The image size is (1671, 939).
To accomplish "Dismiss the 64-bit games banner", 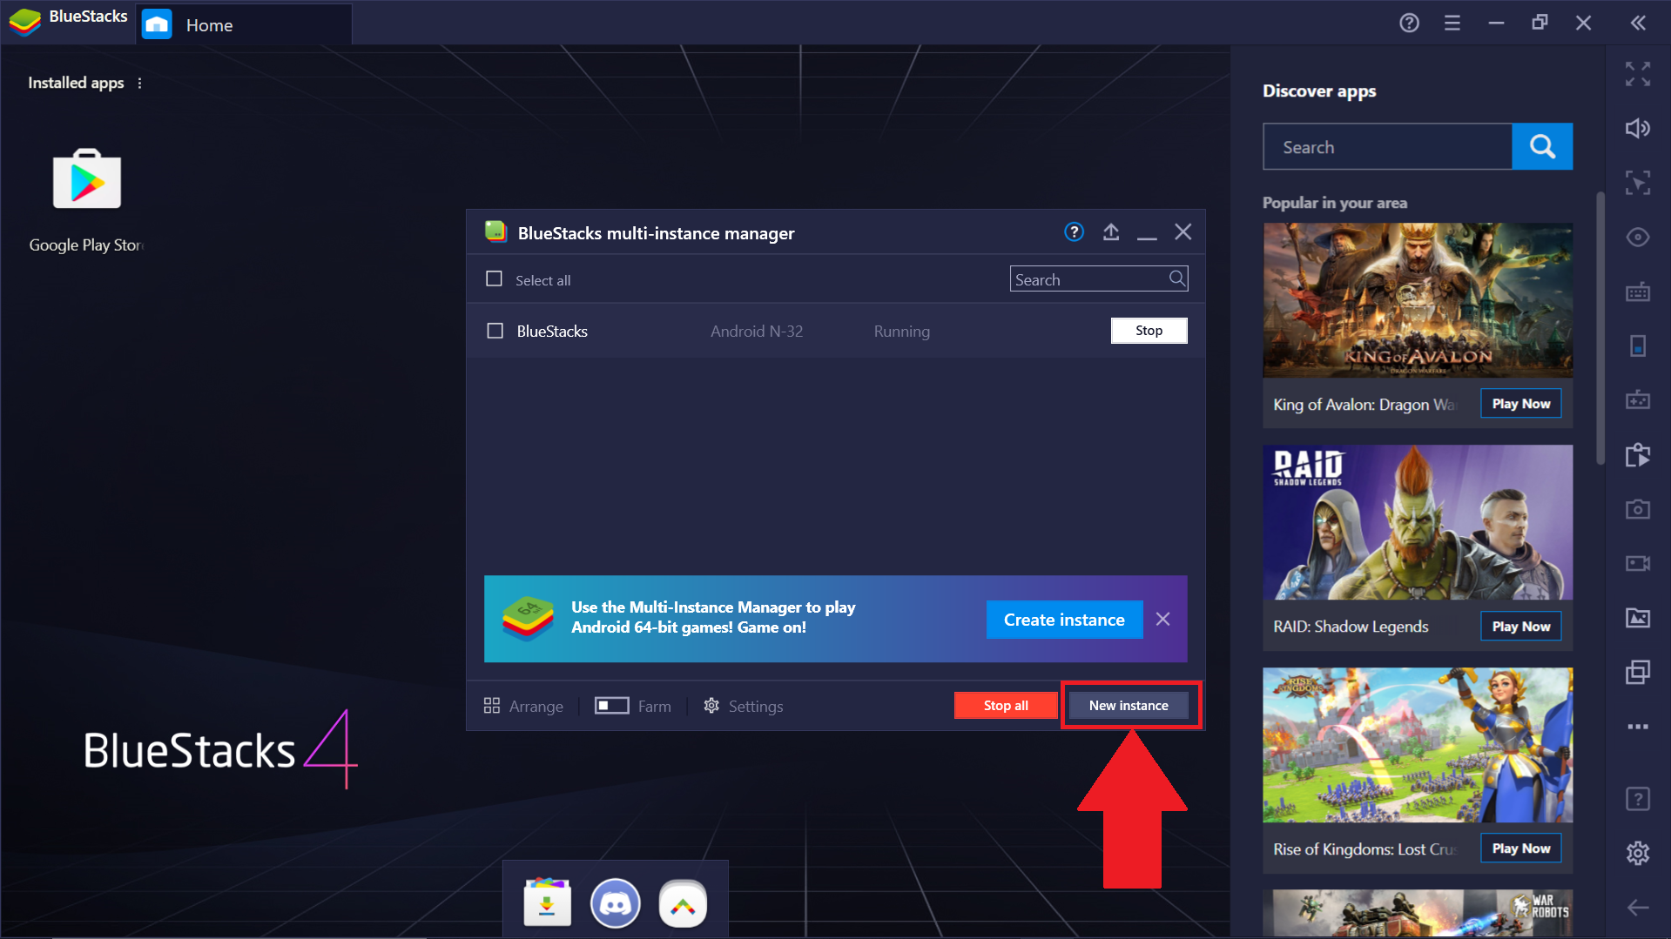I will point(1162,619).
